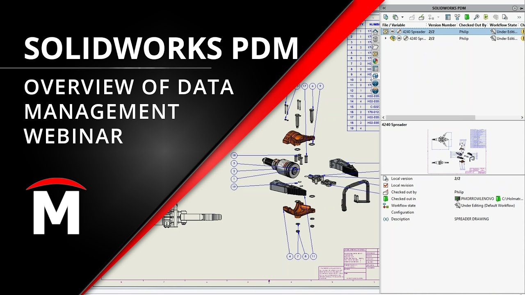Screen dimensions: 525x295
Task: Click the Check In toolbar icon
Action: 422,17
